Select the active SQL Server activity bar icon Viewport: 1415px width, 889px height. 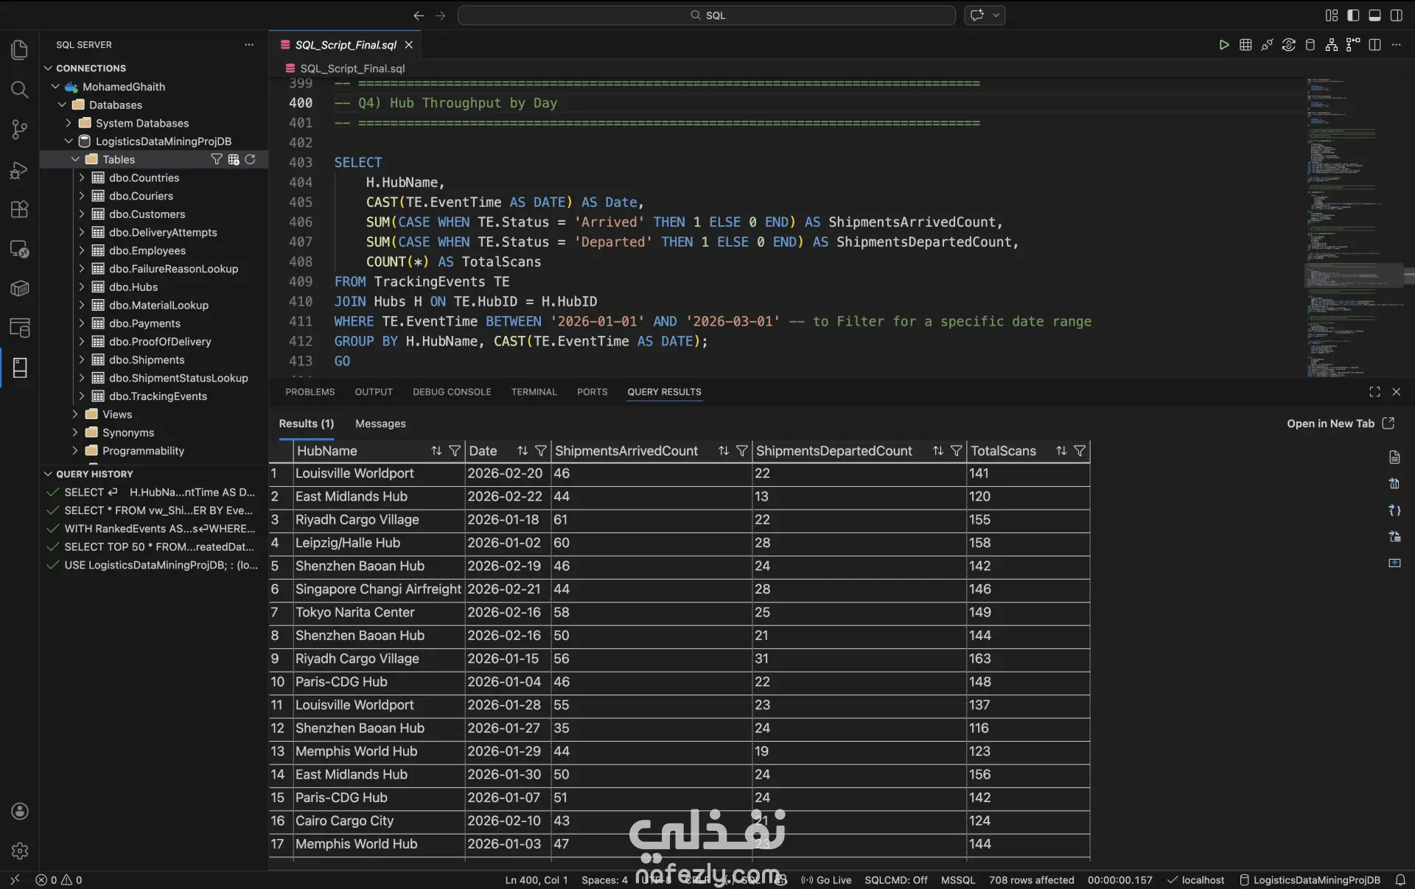20,368
